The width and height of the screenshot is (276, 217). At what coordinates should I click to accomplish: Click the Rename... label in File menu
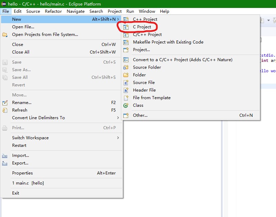(22, 103)
